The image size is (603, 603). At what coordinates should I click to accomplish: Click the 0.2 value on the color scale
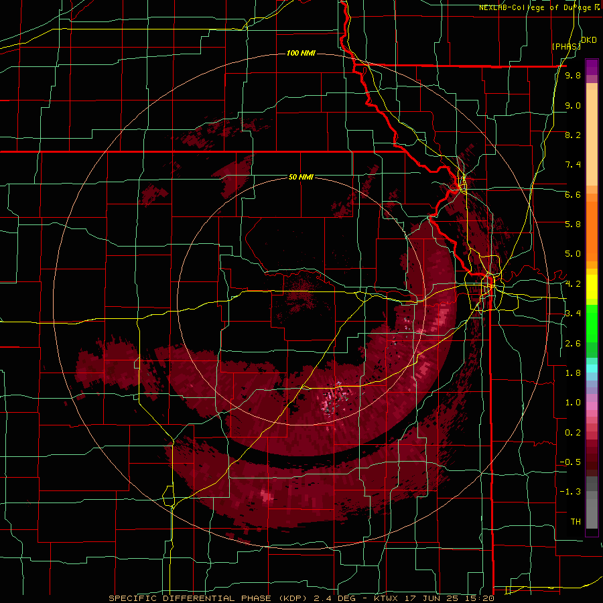click(573, 432)
